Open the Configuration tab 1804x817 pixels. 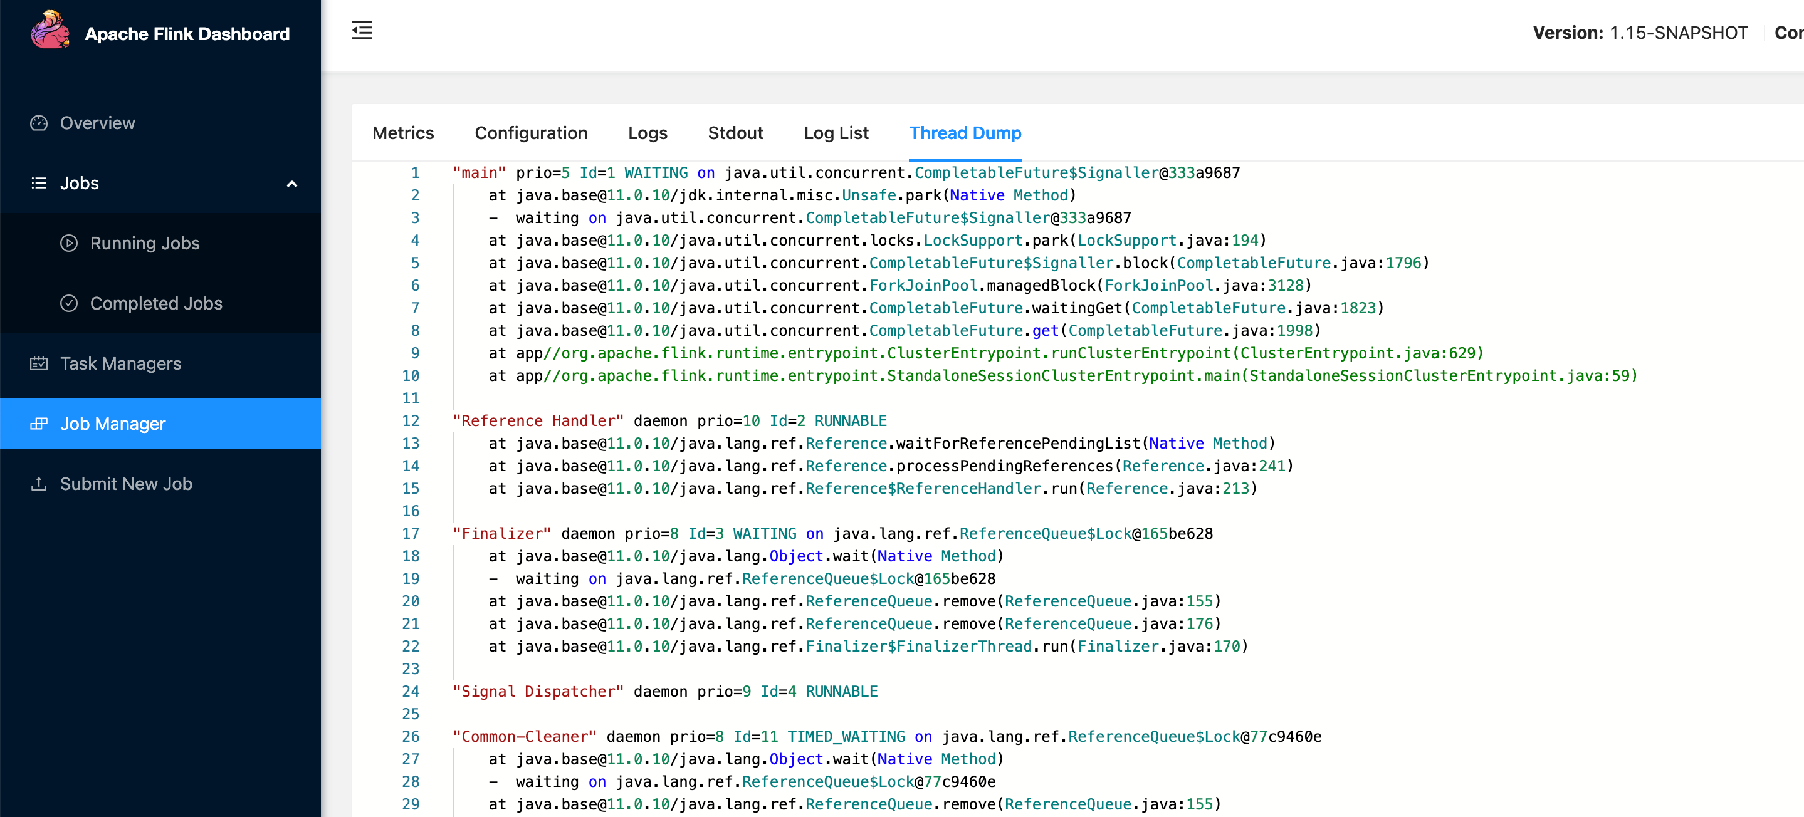tap(531, 133)
